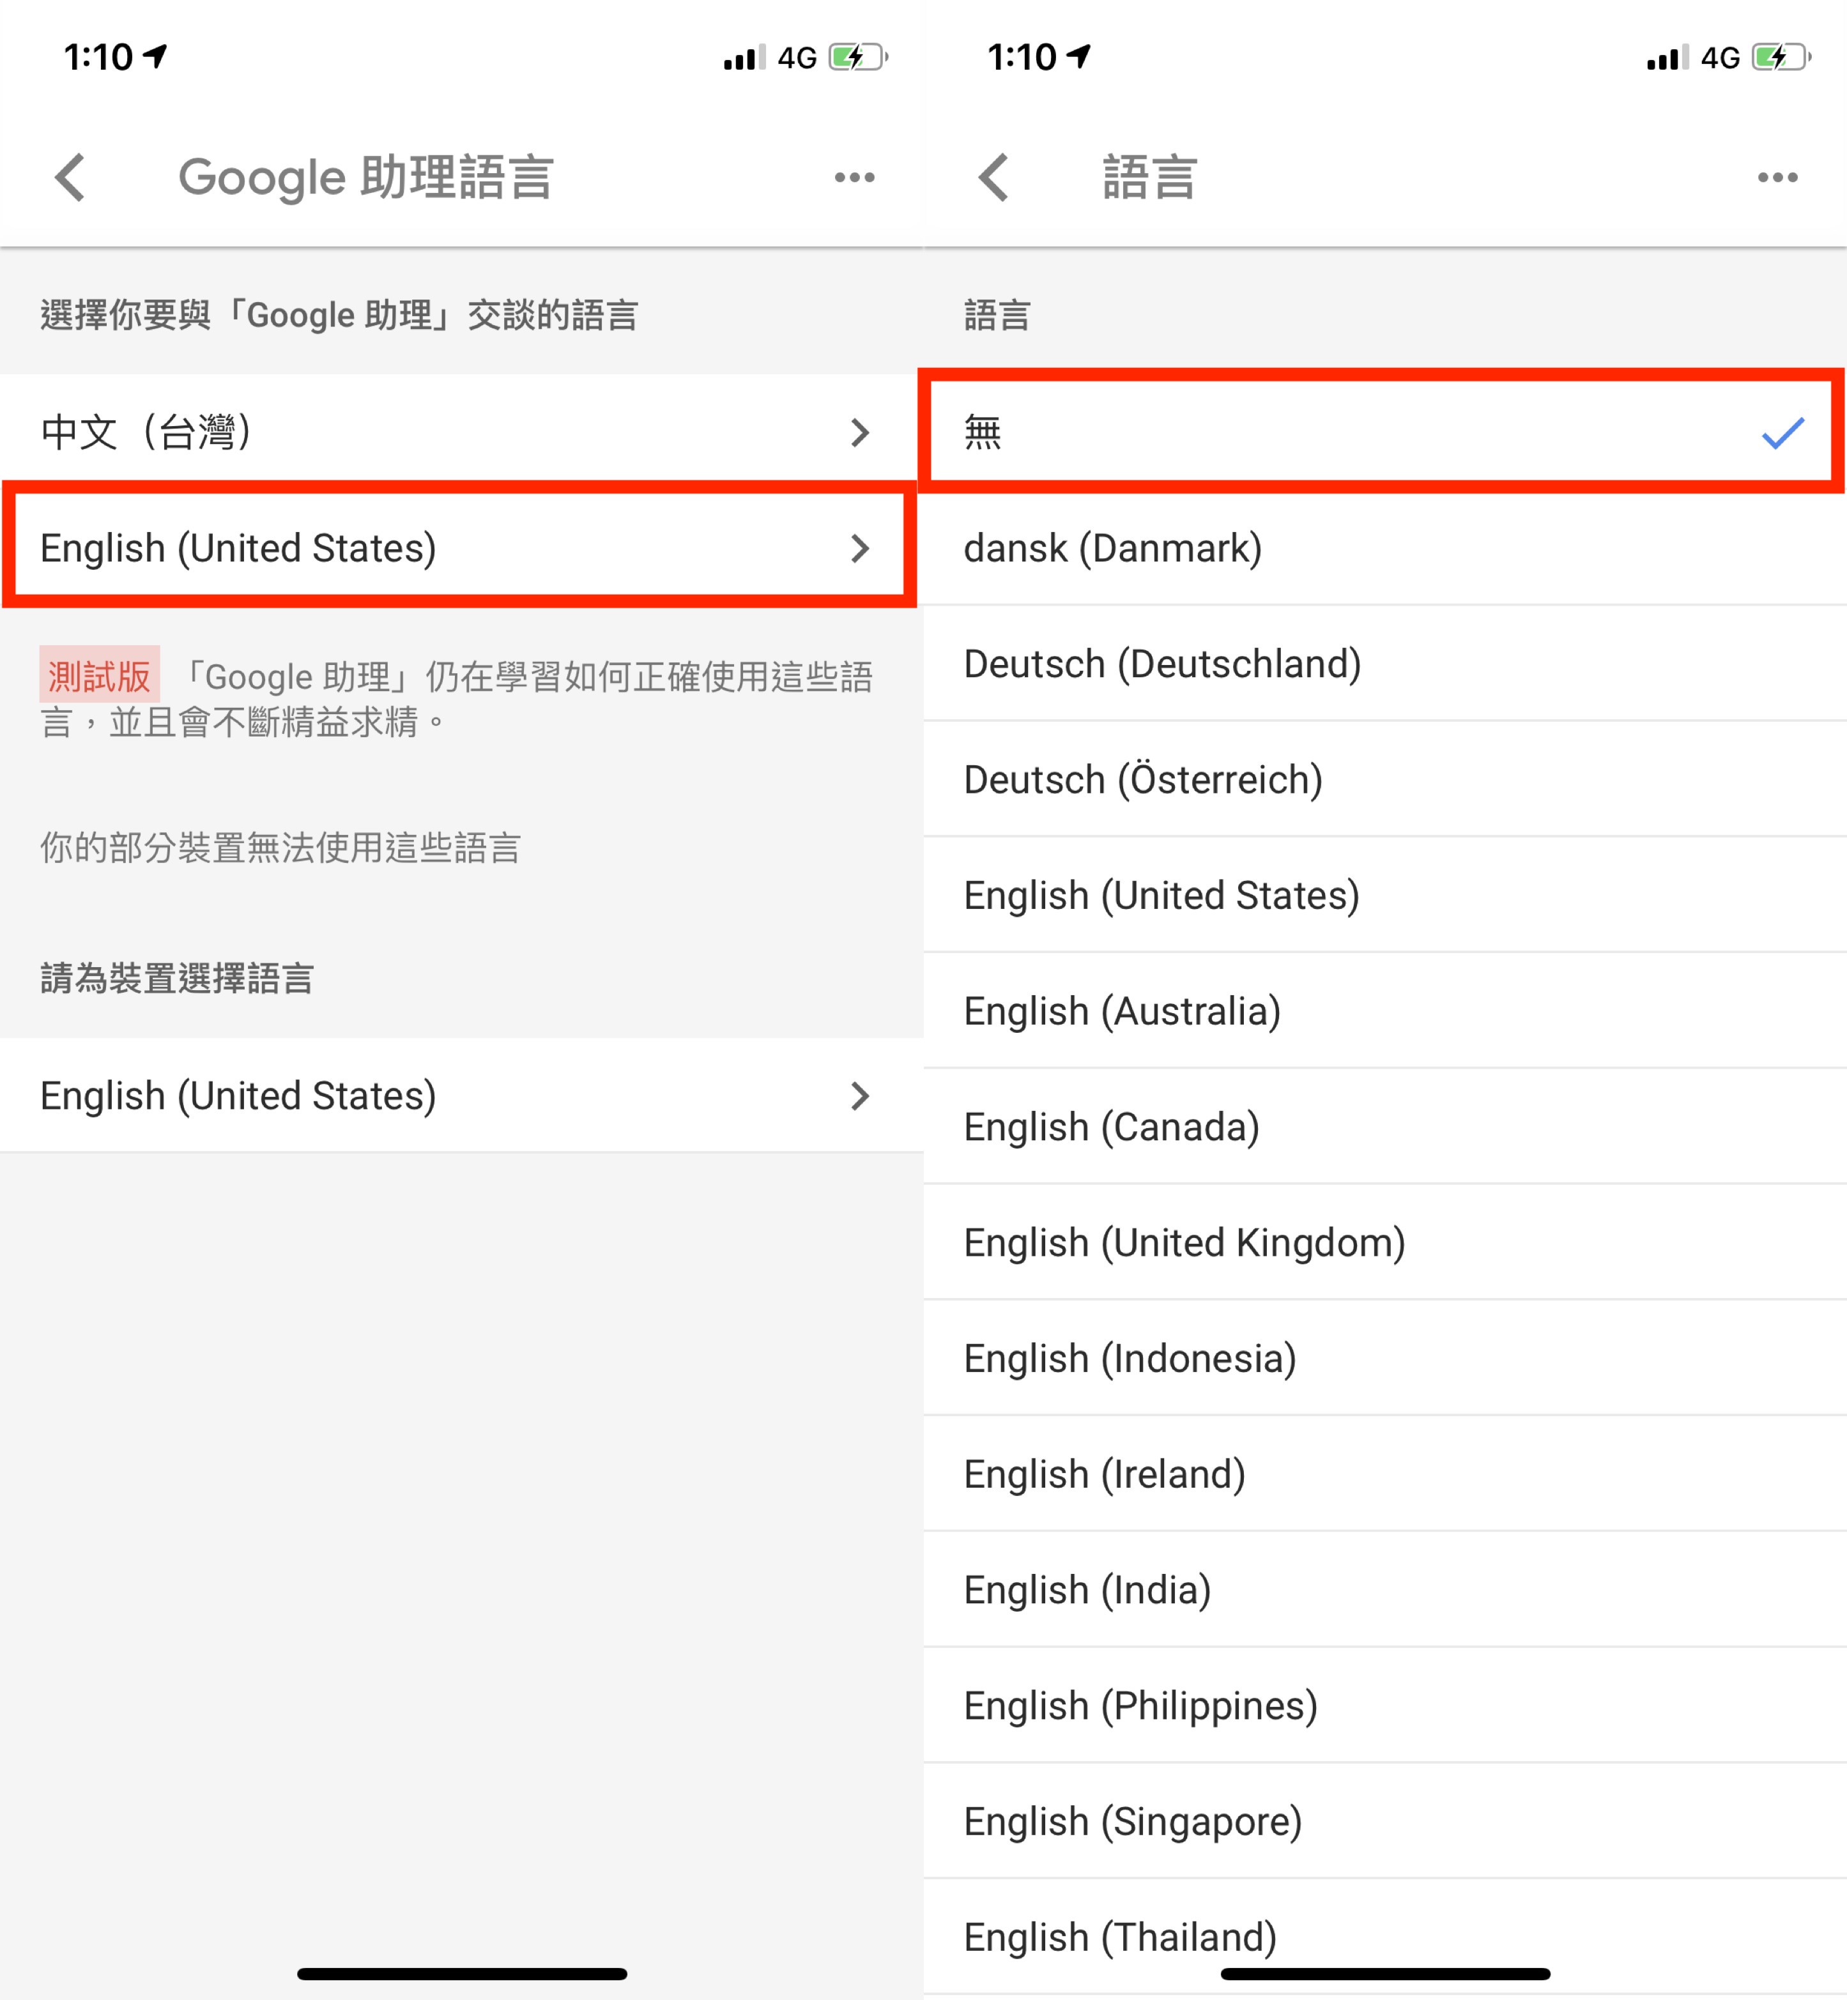This screenshot has width=1847, height=2000.
Task: Select dansk (Danmark)
Action: pos(1384,547)
